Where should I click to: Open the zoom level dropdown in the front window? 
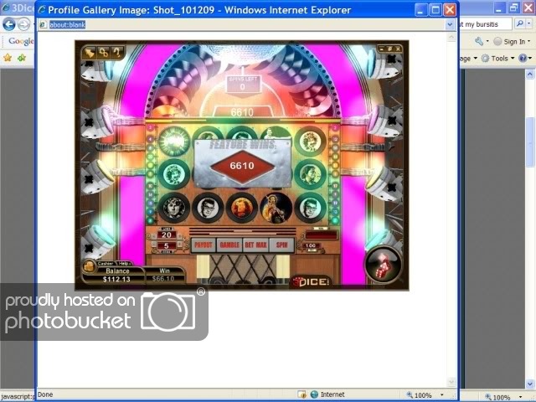pyautogui.click(x=442, y=394)
